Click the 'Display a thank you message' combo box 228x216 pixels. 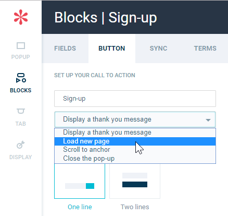click(x=135, y=119)
